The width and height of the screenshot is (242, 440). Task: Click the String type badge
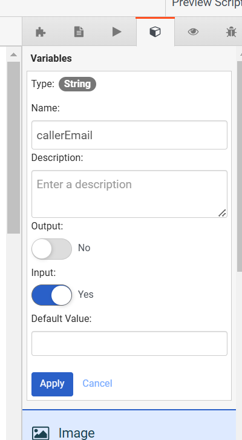[x=77, y=84]
